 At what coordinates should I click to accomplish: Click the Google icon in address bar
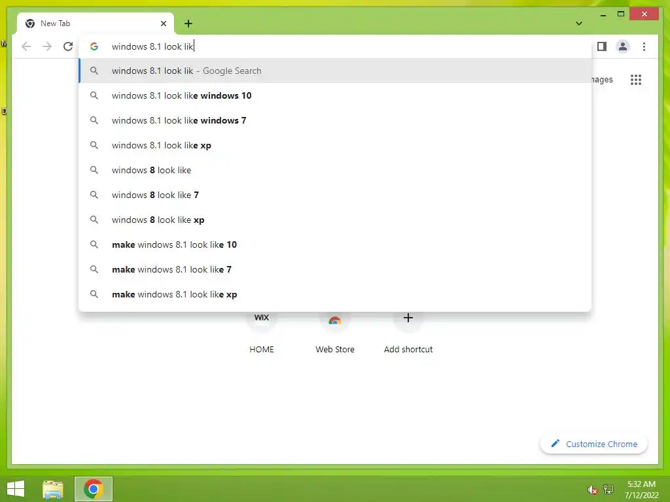point(94,46)
